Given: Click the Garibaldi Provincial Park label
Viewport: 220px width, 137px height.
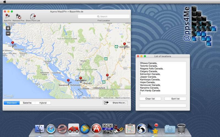Looking at the screenshot, I should 87,70.
